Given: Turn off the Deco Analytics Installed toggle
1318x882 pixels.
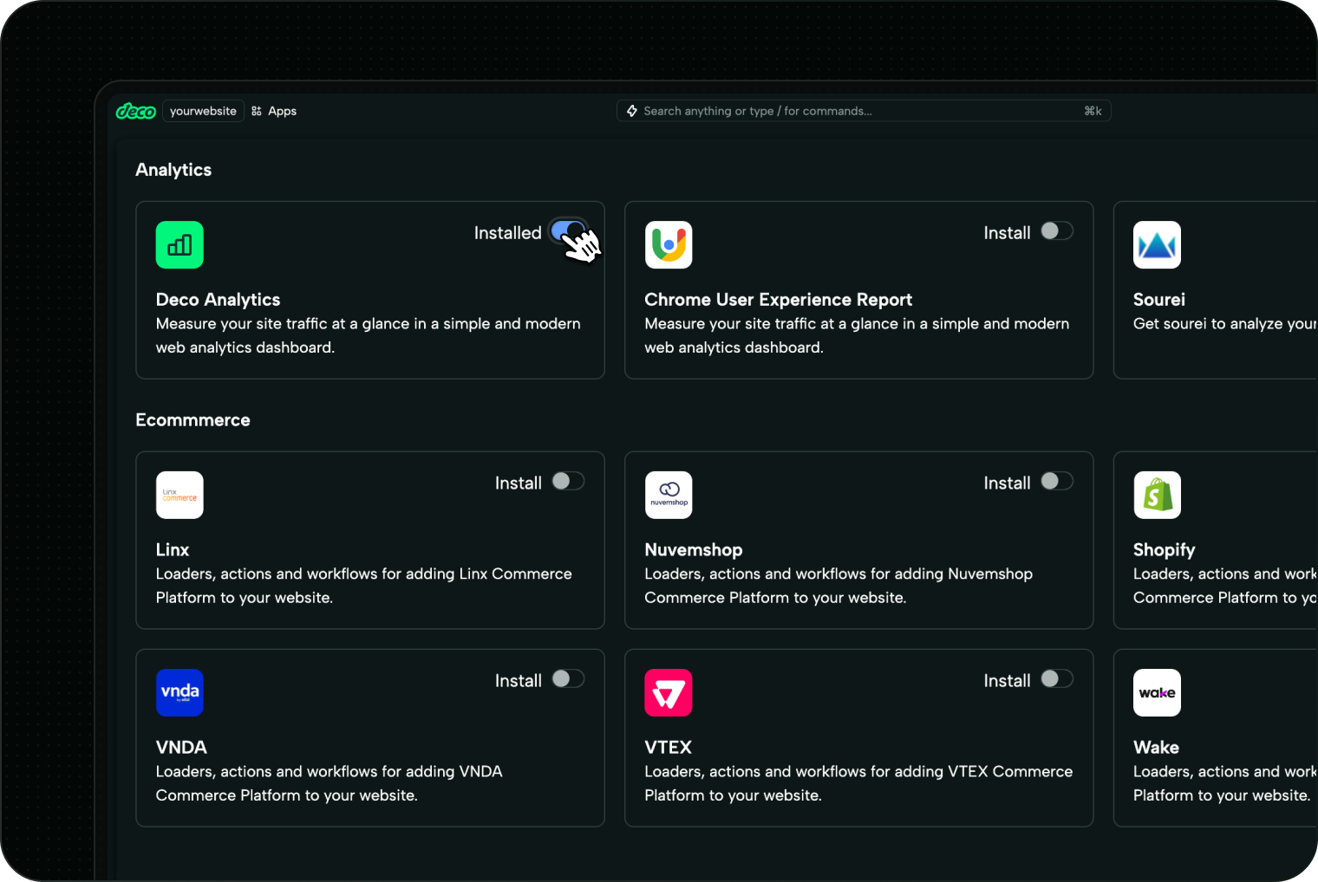Looking at the screenshot, I should tap(569, 231).
